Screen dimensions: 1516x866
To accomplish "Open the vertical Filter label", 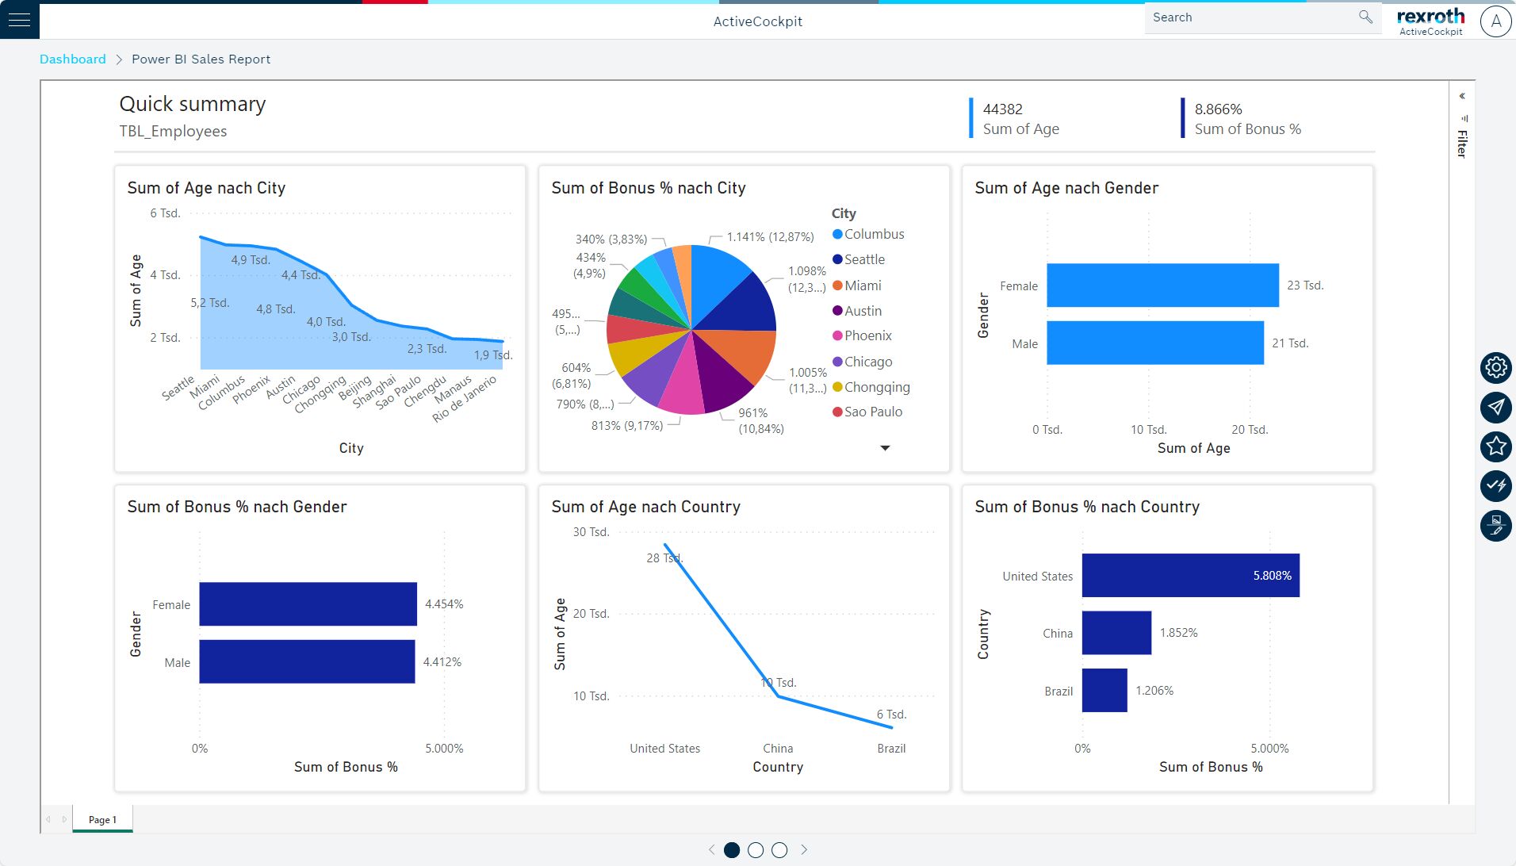I will pyautogui.click(x=1462, y=144).
